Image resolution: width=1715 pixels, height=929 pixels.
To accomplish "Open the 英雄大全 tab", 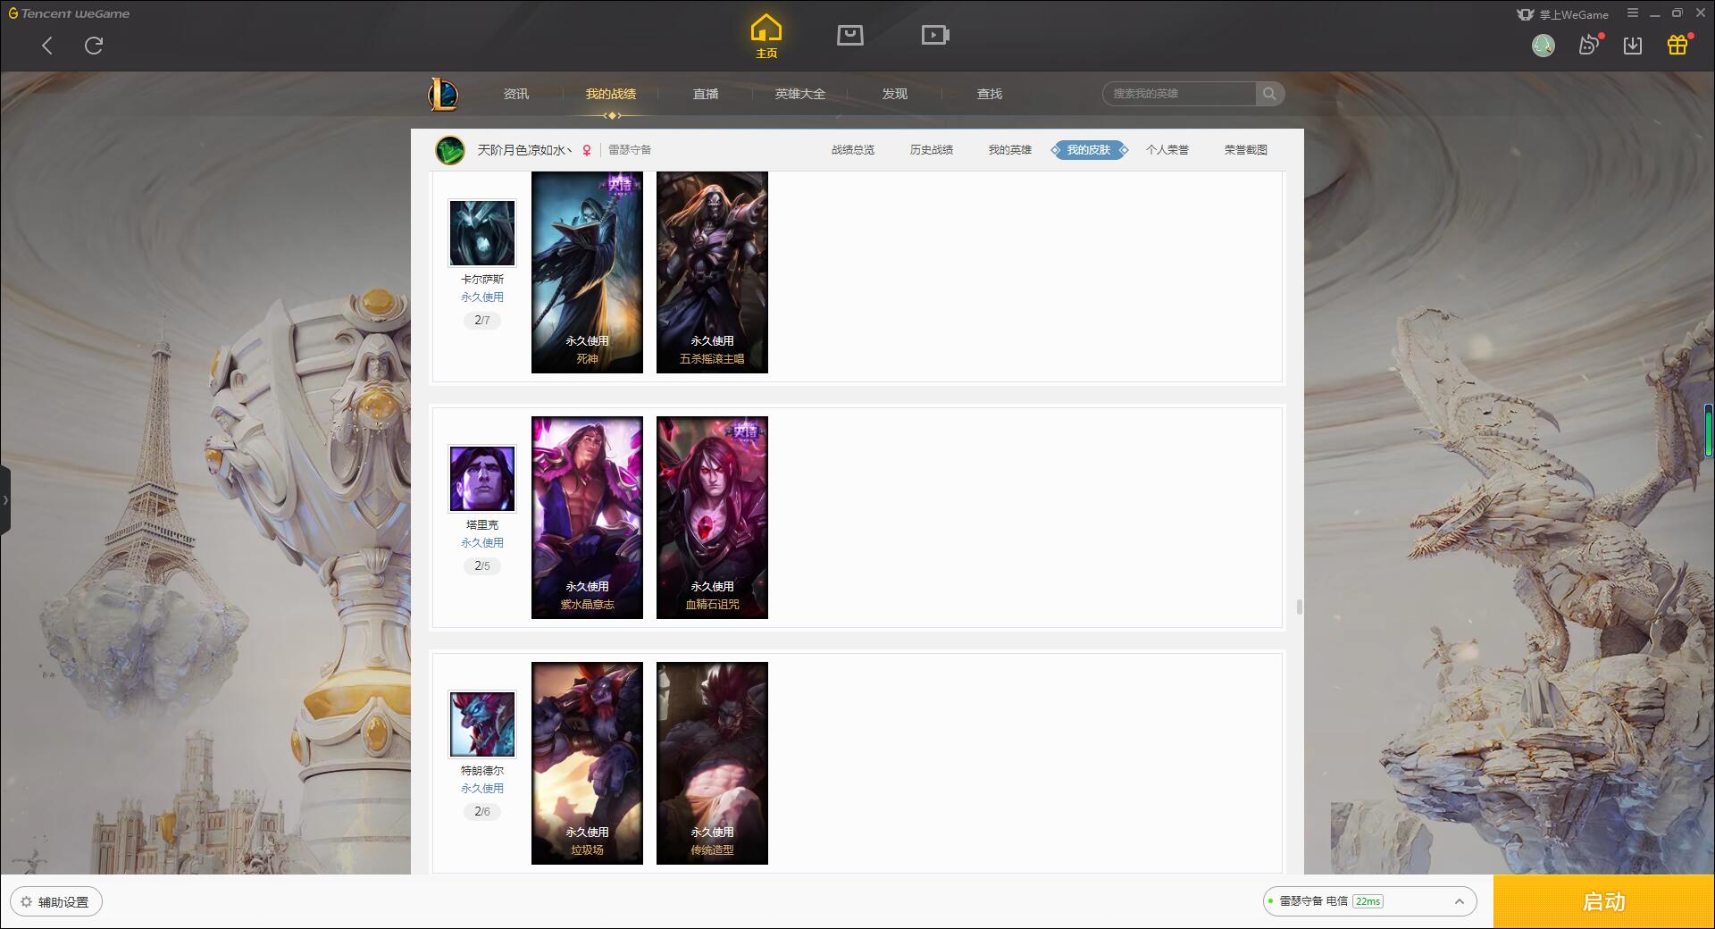I will click(800, 94).
